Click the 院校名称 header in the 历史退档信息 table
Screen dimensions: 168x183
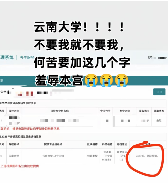point(14,144)
